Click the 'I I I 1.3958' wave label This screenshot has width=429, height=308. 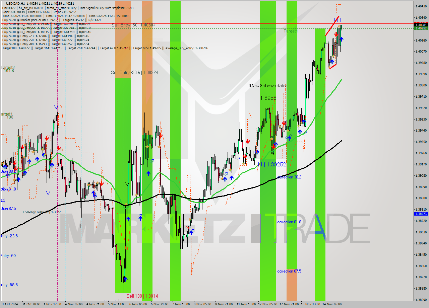click(264, 98)
